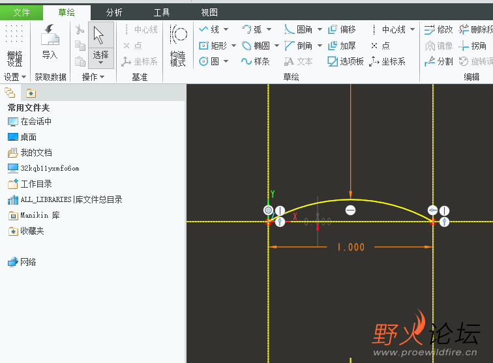Click the Divide (分割) edit tool

438,61
